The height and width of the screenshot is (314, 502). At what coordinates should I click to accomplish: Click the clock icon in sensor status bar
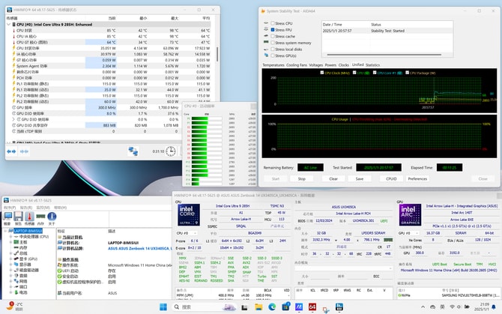171,151
